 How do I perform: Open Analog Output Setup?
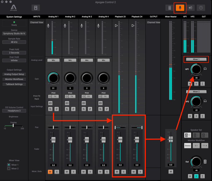pos(14,74)
